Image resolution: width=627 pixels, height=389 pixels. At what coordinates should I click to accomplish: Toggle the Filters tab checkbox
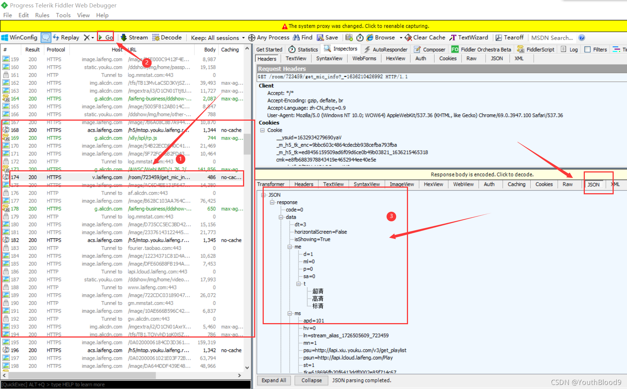587,50
